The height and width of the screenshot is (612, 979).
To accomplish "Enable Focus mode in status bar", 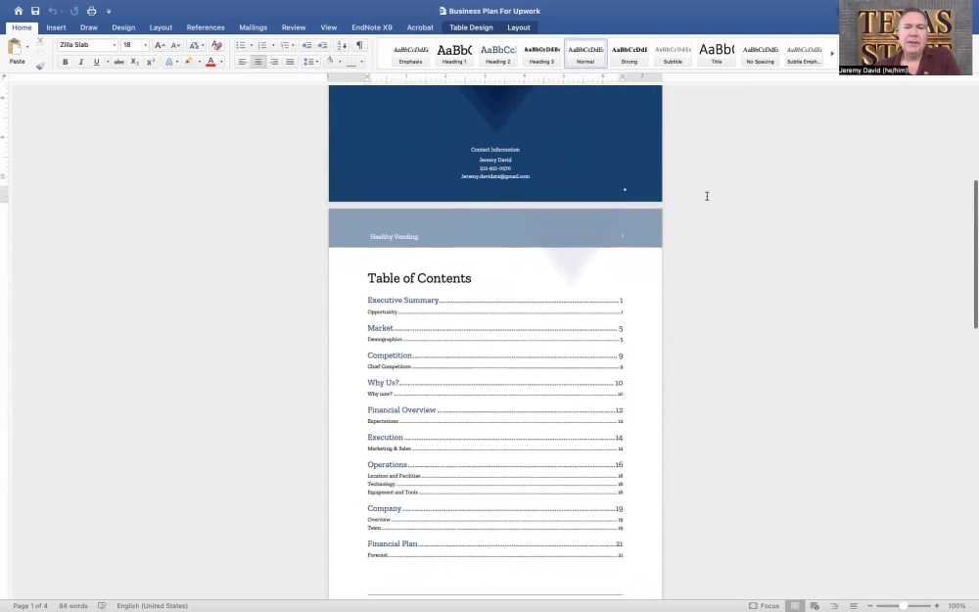I will 765,606.
